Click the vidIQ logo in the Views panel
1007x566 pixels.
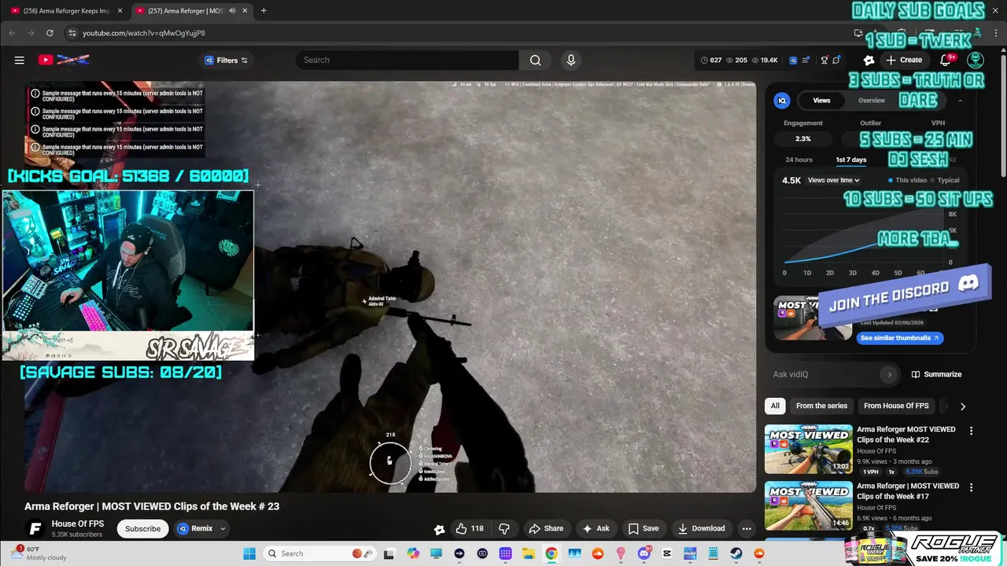tap(782, 101)
